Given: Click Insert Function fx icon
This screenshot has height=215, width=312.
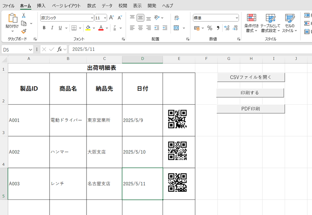Looking at the screenshot, I should pyautogui.click(x=59, y=49).
